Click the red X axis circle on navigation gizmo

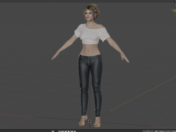(x=172, y=10)
